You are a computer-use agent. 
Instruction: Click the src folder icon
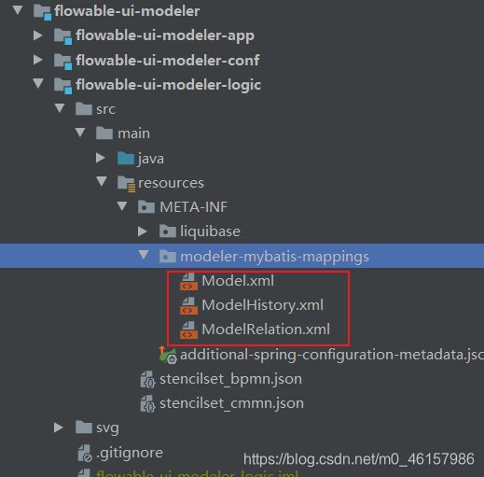(x=84, y=109)
